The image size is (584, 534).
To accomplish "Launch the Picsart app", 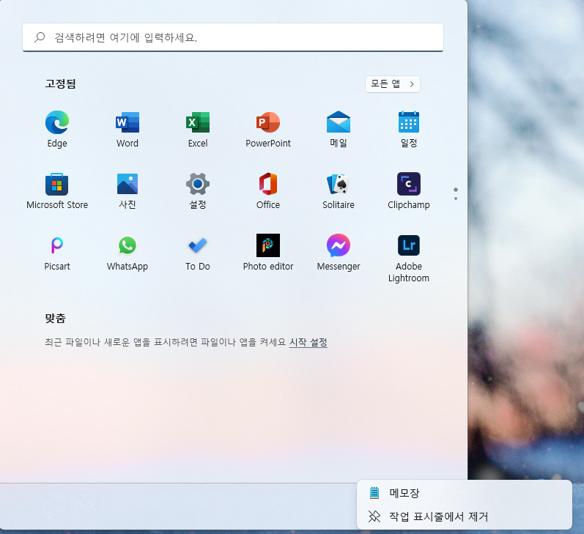I will (57, 253).
